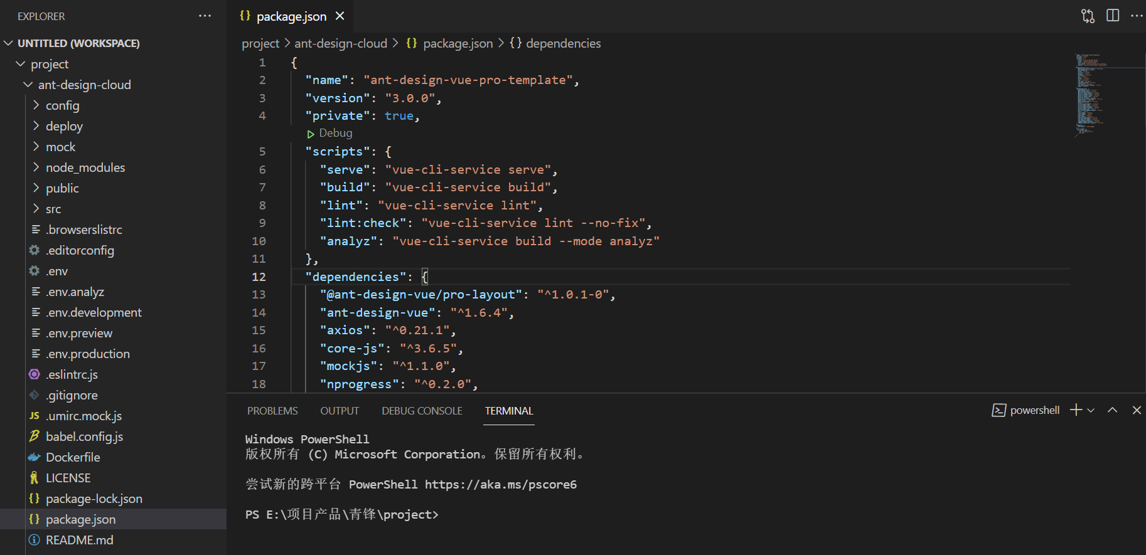Image resolution: width=1146 pixels, height=555 pixels.
Task: Open Explorer more actions ellipsis menu
Action: pyautogui.click(x=205, y=16)
